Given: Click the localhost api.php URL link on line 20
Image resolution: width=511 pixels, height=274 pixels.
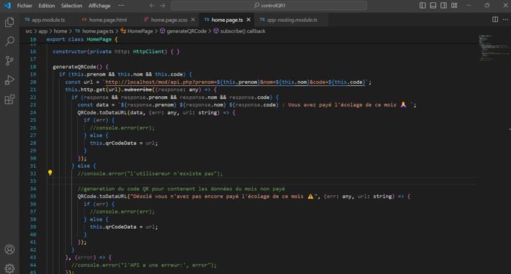Looking at the screenshot, I should 235,82.
